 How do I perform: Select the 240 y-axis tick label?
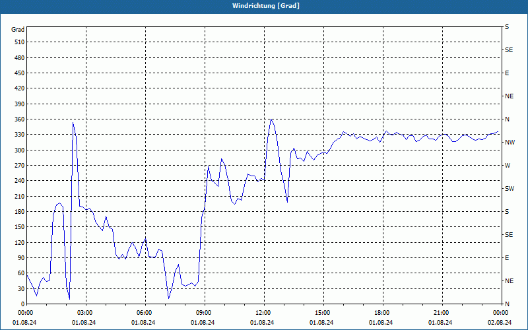click(x=20, y=181)
